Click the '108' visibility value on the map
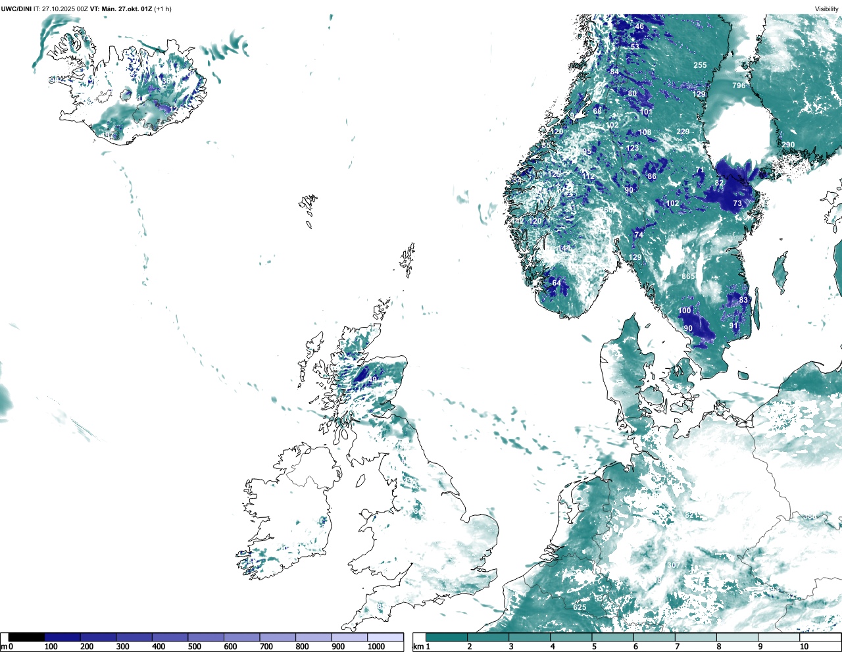 click(645, 132)
